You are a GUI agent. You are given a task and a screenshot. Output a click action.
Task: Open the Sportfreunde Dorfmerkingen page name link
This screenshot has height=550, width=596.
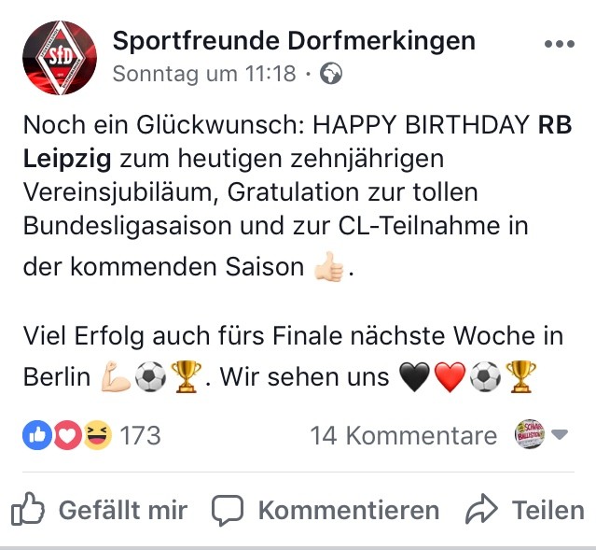pos(294,41)
